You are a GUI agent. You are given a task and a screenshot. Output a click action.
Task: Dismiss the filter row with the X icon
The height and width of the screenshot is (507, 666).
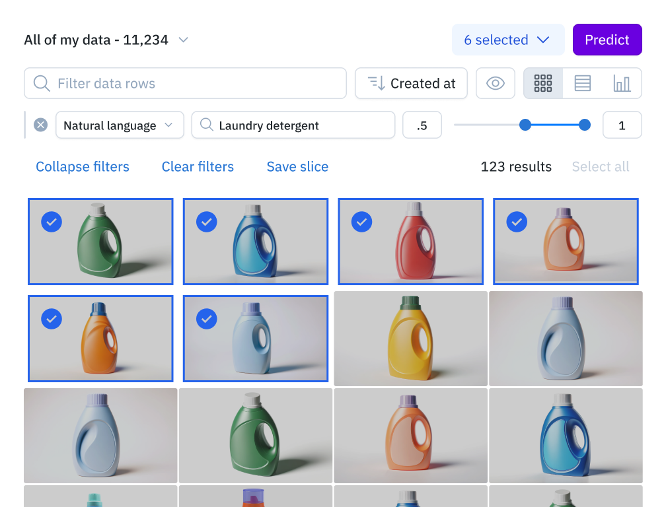click(40, 125)
